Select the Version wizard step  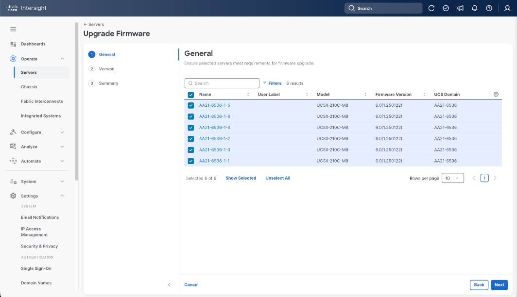tap(102, 69)
